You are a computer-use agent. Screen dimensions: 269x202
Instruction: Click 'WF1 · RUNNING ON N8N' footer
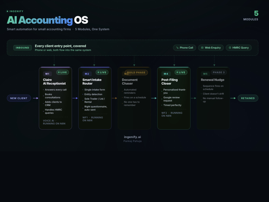pos(93,119)
